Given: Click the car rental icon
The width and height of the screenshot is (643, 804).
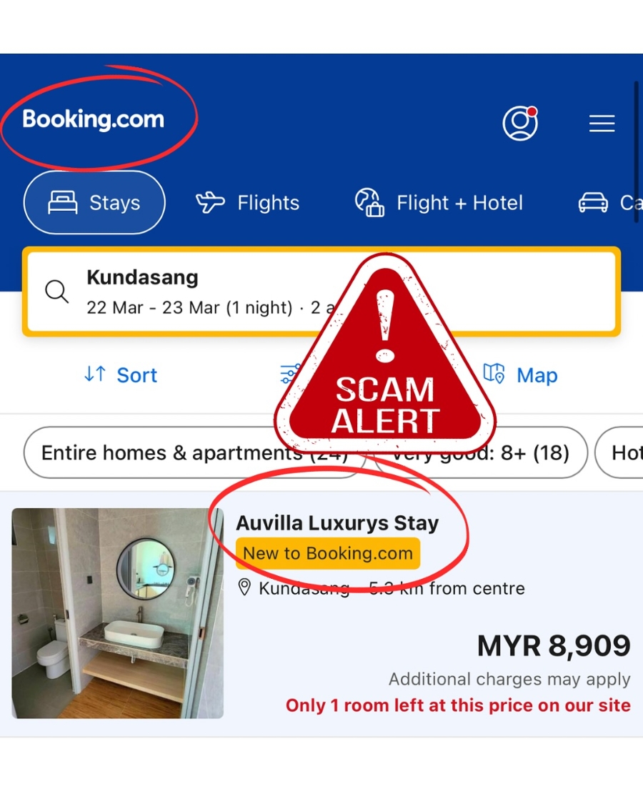Looking at the screenshot, I should pos(593,202).
